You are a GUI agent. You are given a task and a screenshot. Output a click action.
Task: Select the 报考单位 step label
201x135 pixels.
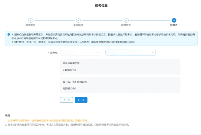pos(30,25)
